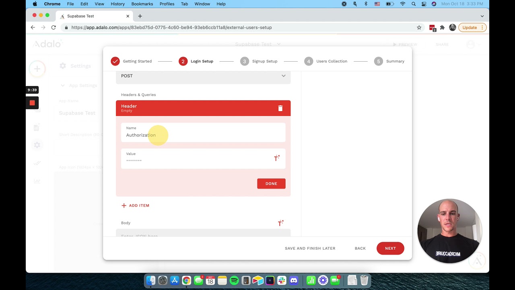515x290 pixels.
Task: Open System Preferences in the Dock
Action: pyautogui.click(x=163, y=280)
